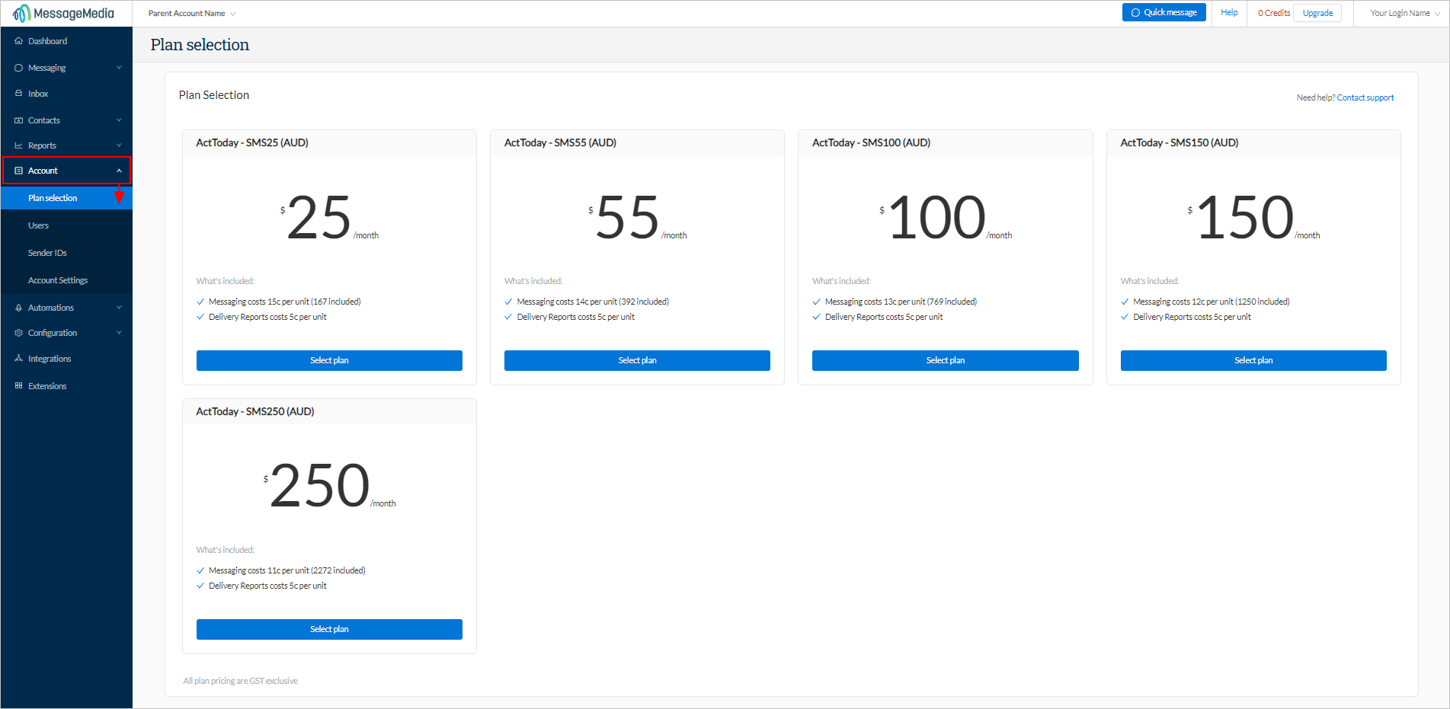Click the Quick message button
This screenshot has height=709, width=1450.
tap(1164, 13)
